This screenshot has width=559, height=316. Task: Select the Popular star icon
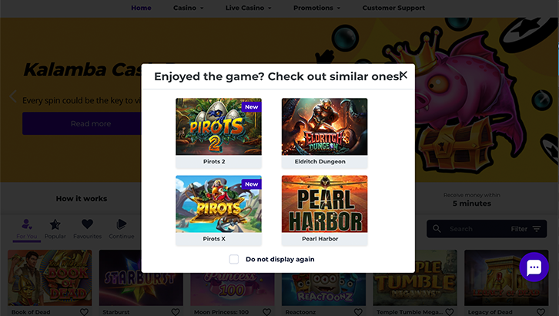[x=55, y=224]
